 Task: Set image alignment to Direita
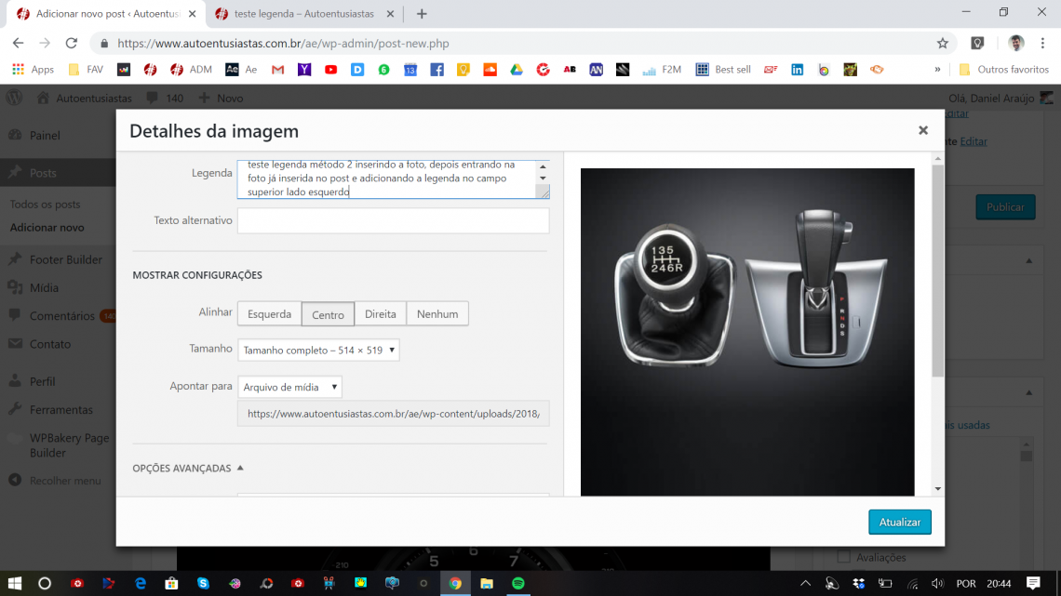380,314
